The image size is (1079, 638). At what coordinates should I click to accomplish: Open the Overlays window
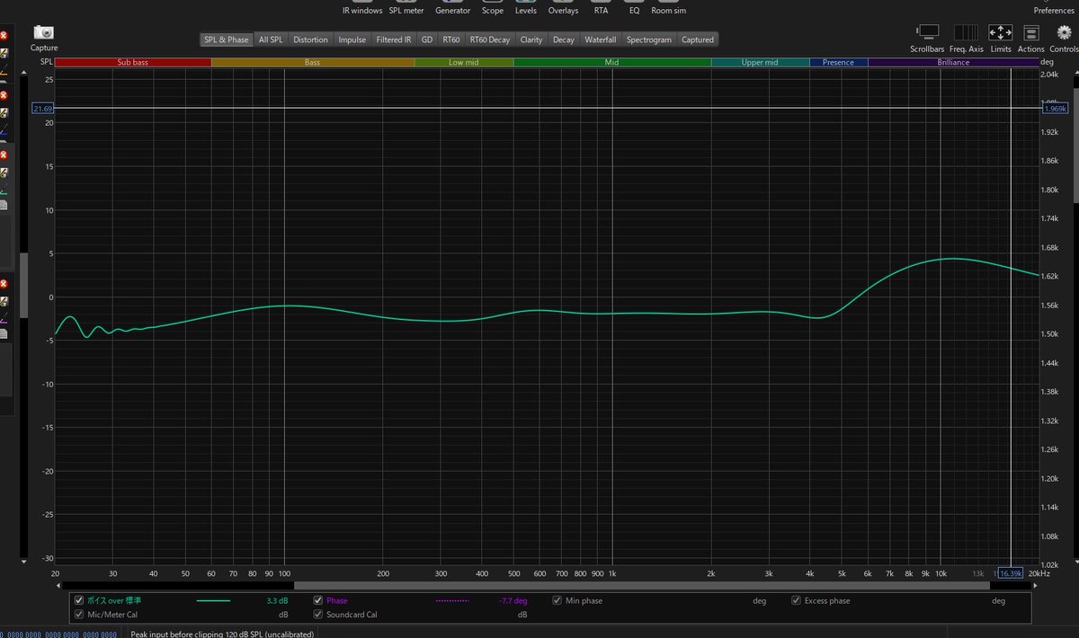pyautogui.click(x=564, y=7)
